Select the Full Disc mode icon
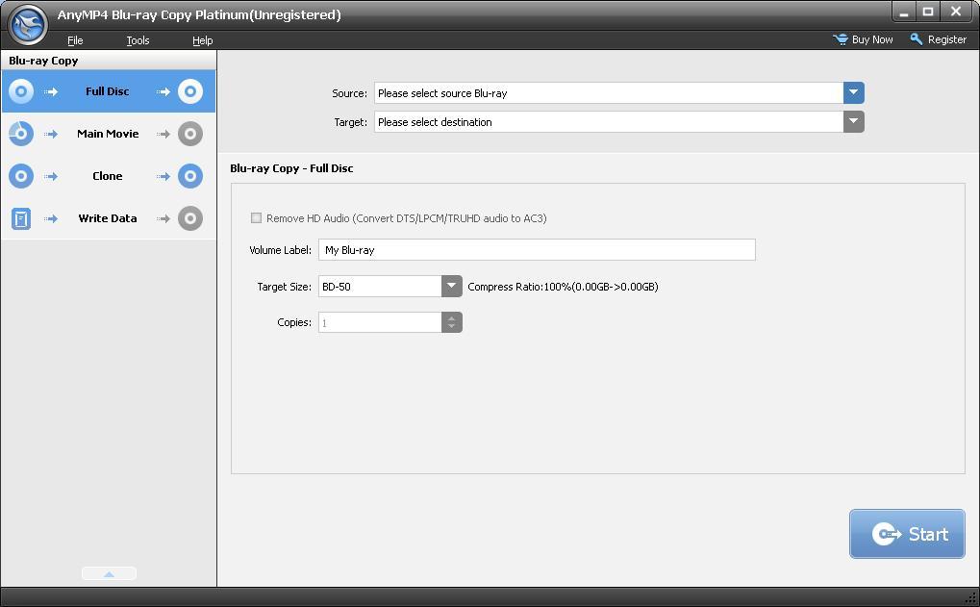Screen dimensions: 980x607 (x=20, y=90)
